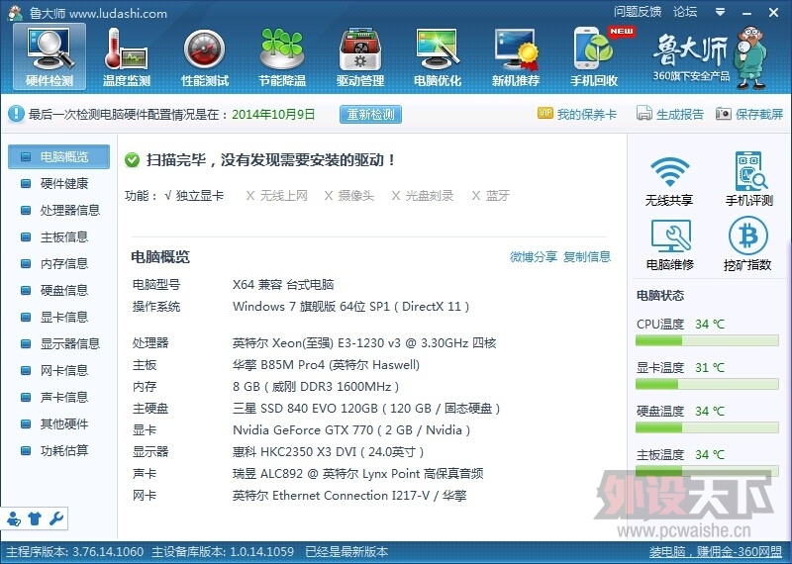Open the title bar dropdown menu arrow
This screenshot has width=792, height=564.
point(721,12)
